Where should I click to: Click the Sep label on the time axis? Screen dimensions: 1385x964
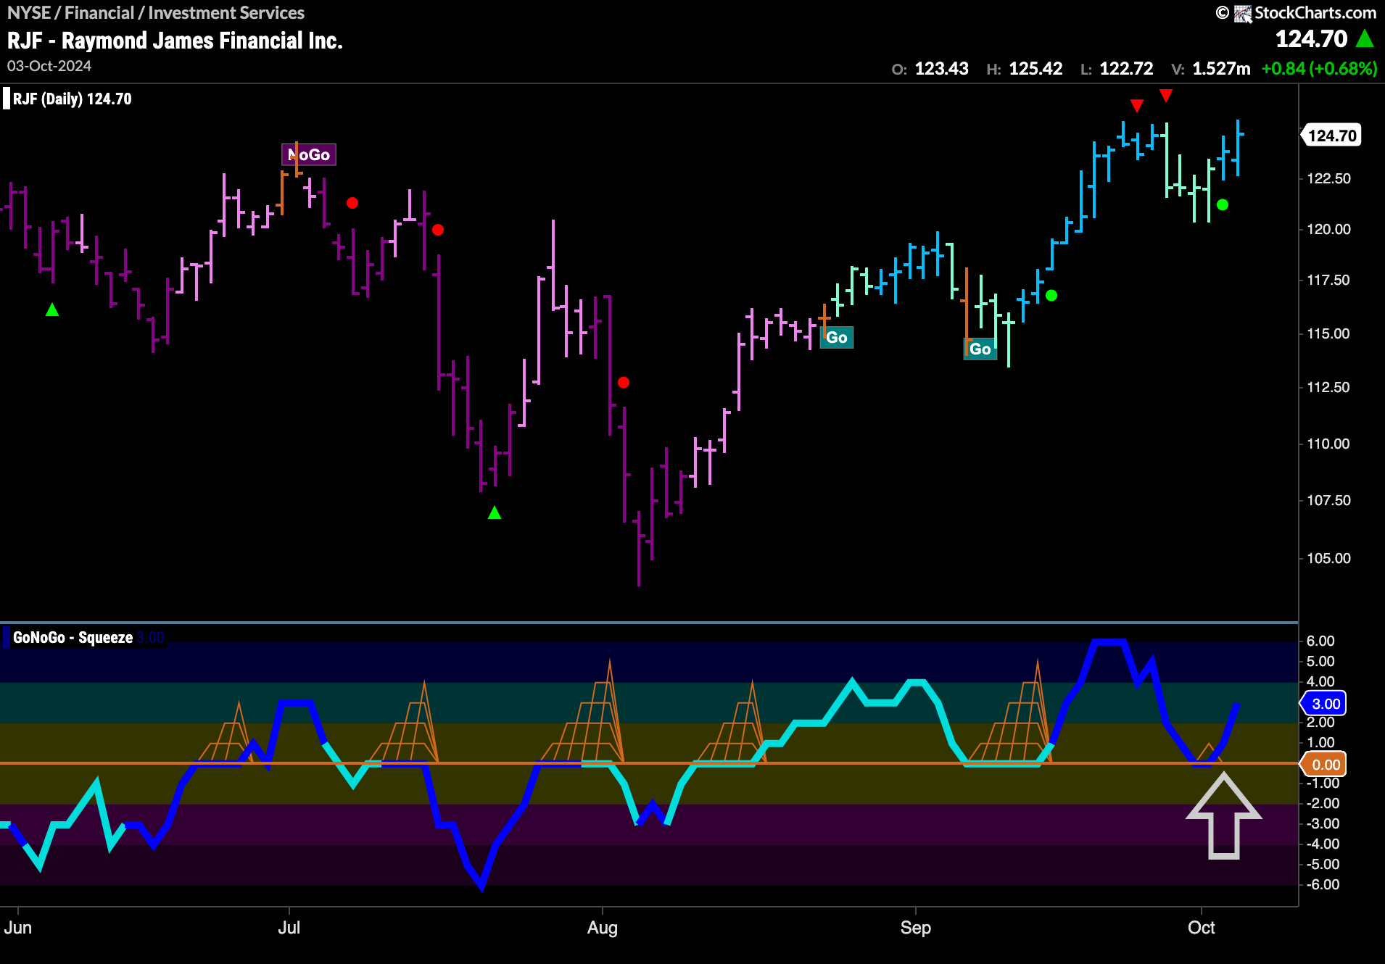(916, 928)
